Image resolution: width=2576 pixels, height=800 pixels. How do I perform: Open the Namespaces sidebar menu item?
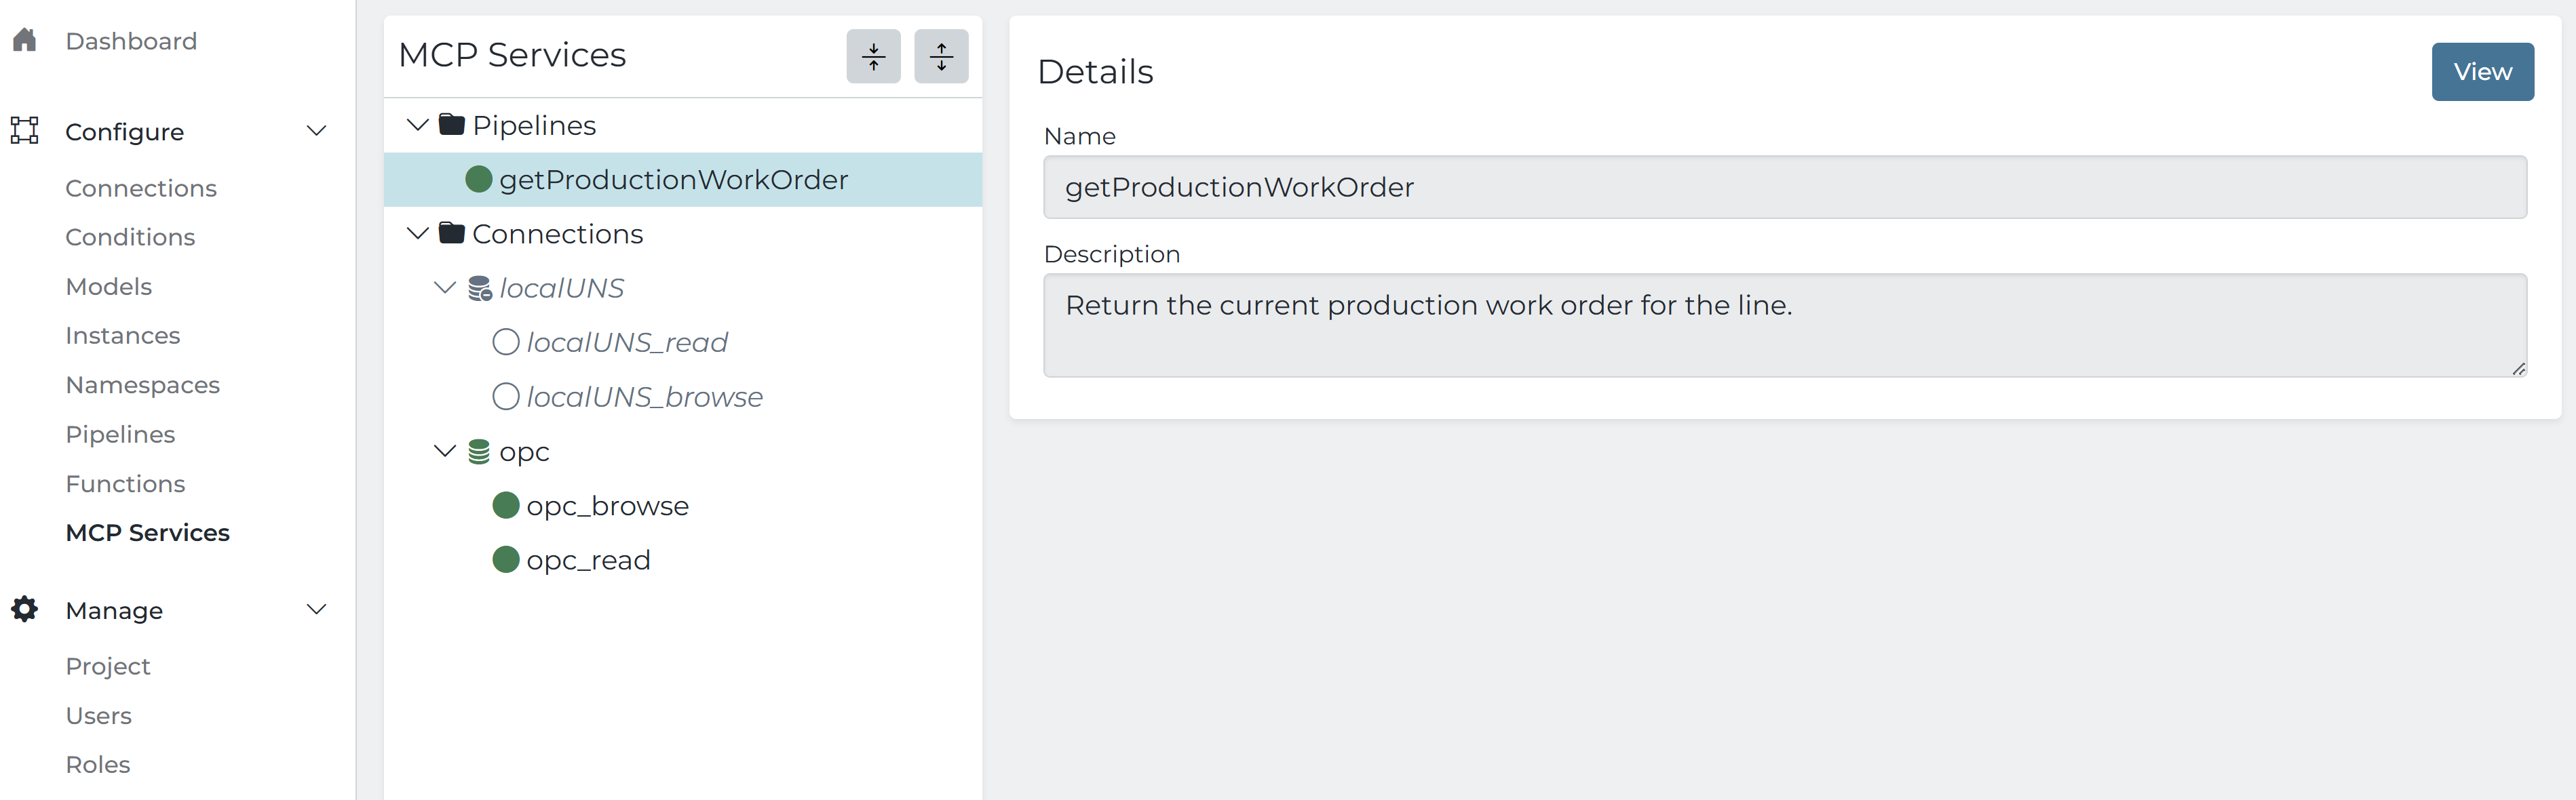[x=142, y=384]
